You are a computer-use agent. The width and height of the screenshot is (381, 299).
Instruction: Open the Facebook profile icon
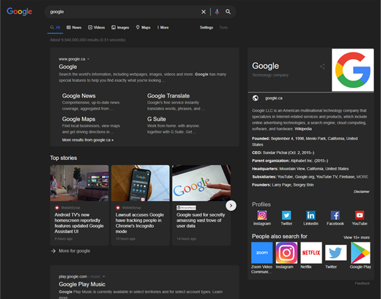(335, 215)
